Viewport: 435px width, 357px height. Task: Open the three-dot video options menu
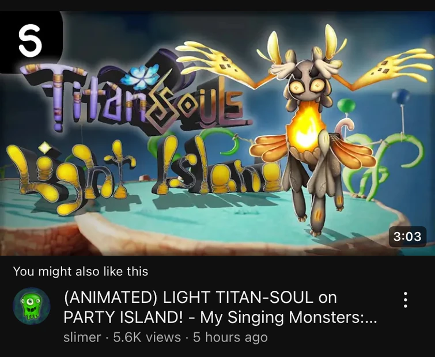405,299
